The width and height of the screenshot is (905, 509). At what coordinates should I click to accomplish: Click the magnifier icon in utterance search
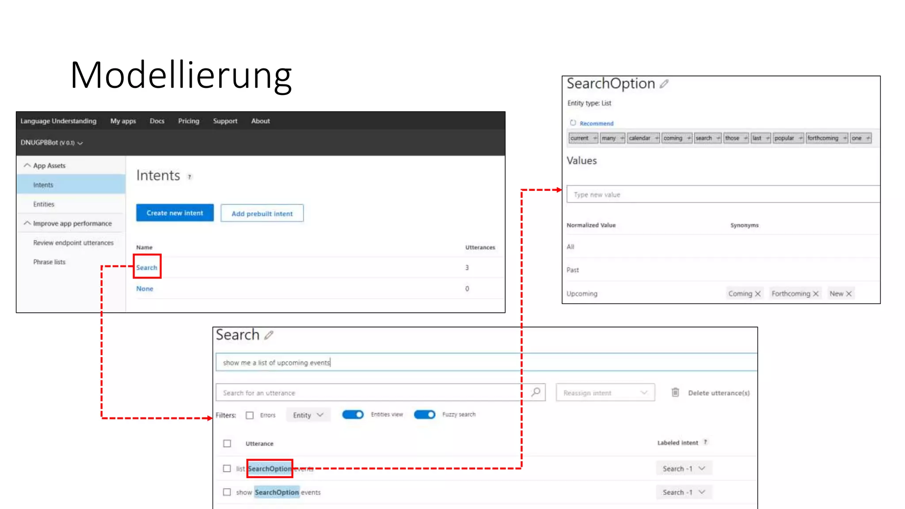pyautogui.click(x=536, y=392)
